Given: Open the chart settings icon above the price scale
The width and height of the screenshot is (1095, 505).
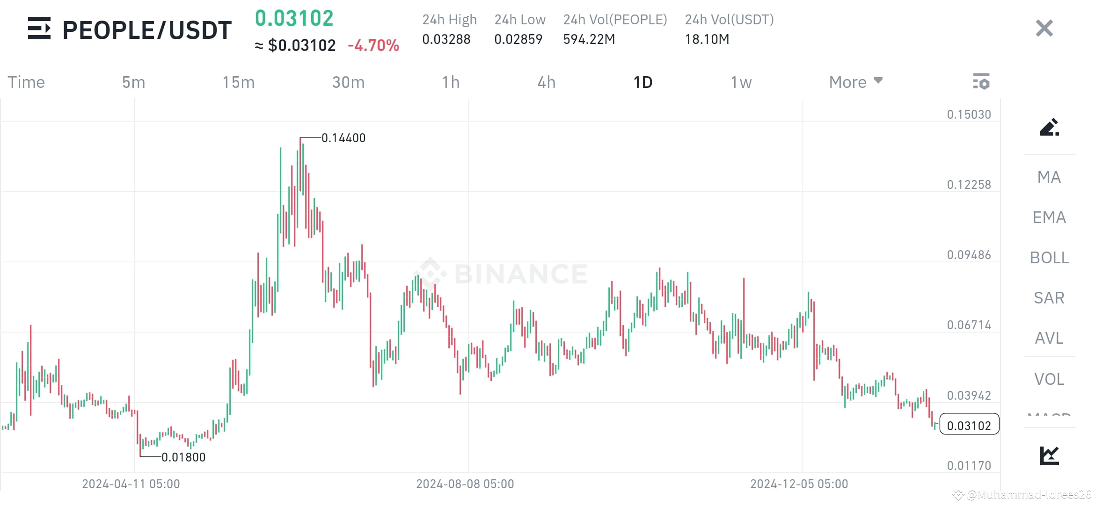Looking at the screenshot, I should [x=982, y=82].
